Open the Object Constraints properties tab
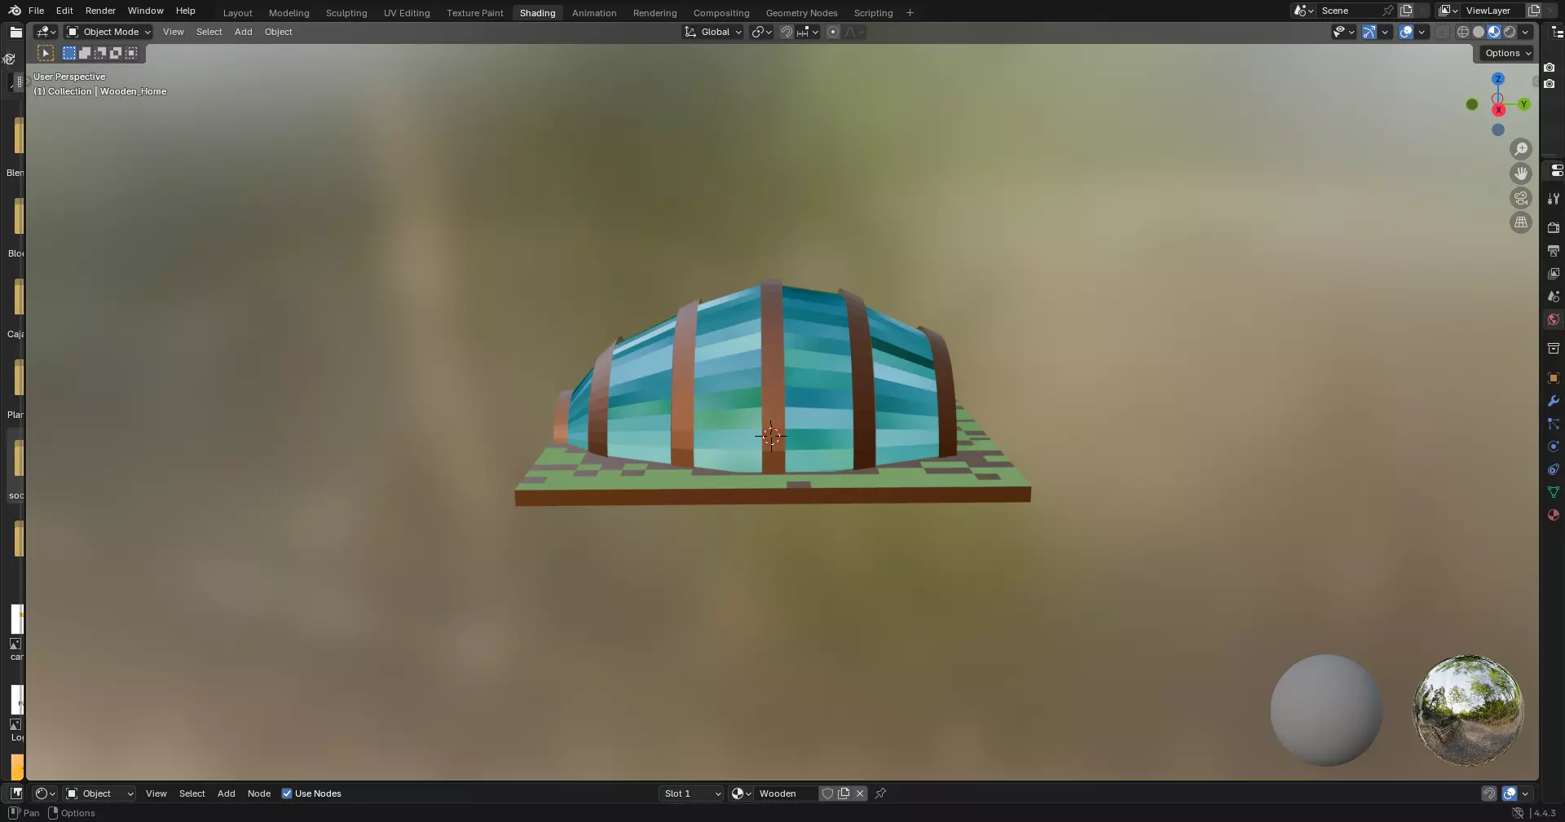Image resolution: width=1565 pixels, height=822 pixels. click(1554, 469)
